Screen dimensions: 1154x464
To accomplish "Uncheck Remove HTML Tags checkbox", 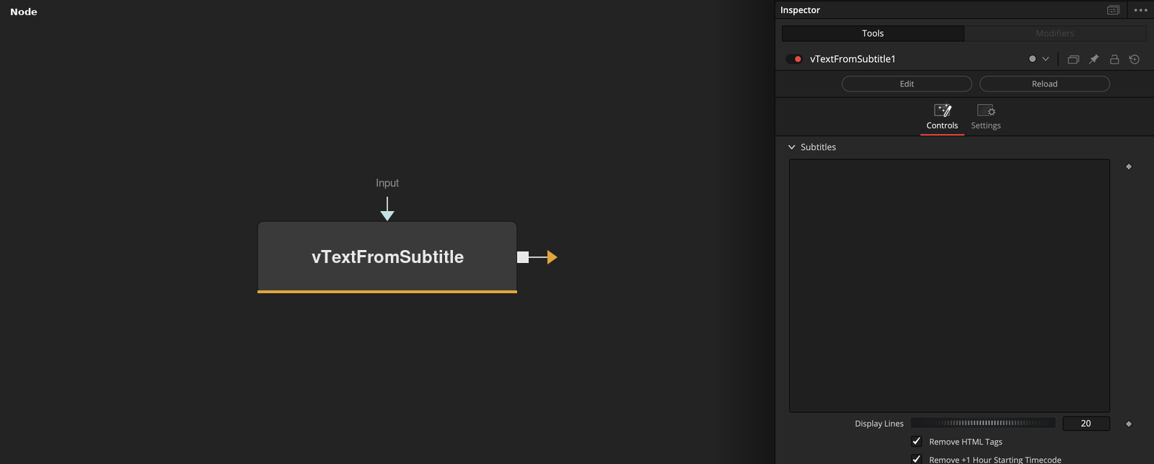I will pos(917,442).
